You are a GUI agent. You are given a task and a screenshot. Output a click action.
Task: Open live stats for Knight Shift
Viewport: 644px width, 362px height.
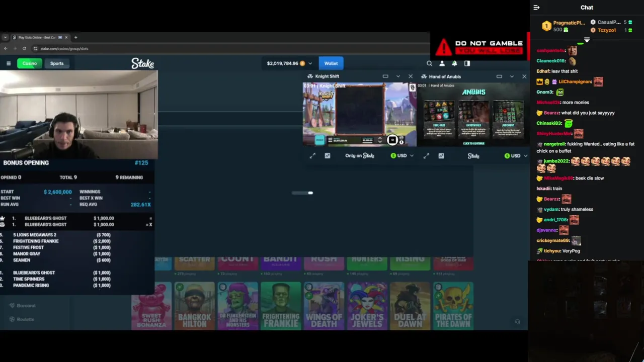click(x=327, y=156)
